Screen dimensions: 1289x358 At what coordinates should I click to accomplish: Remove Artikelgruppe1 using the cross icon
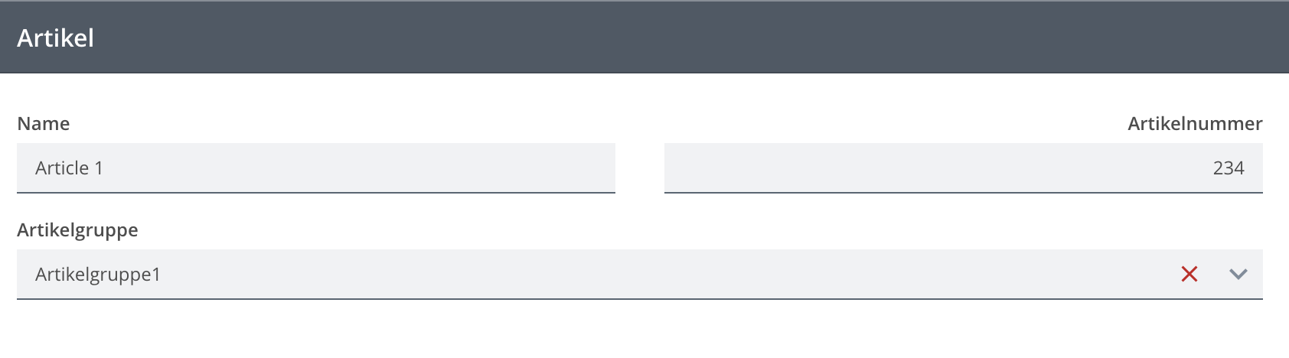[x=1189, y=274]
